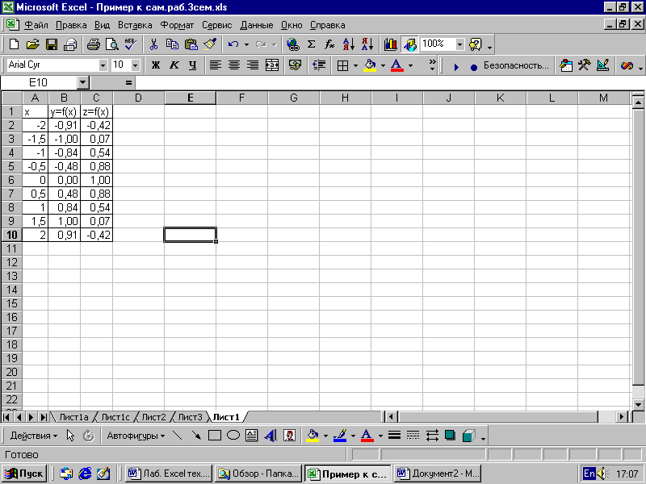The height and width of the screenshot is (484, 646).
Task: Select the Rectangle drawing tool
Action: pyautogui.click(x=215, y=436)
